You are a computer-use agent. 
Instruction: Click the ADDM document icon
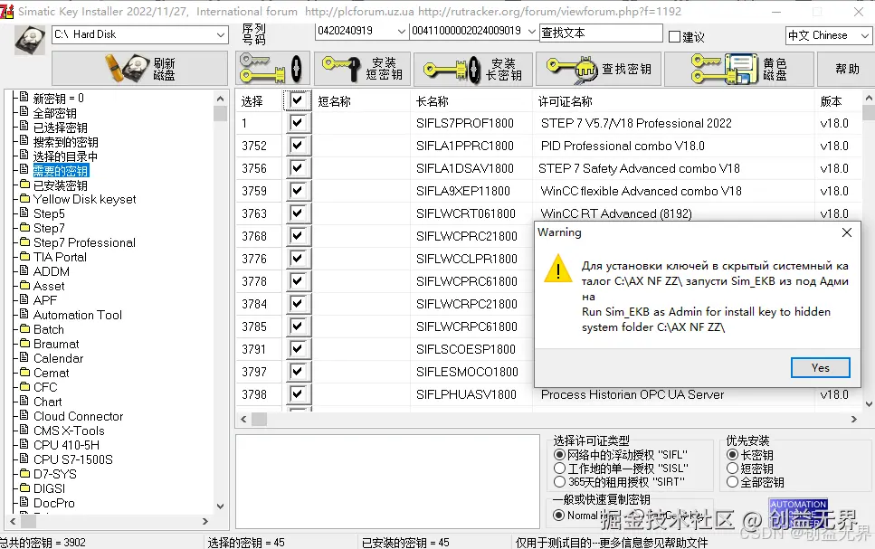tap(24, 270)
